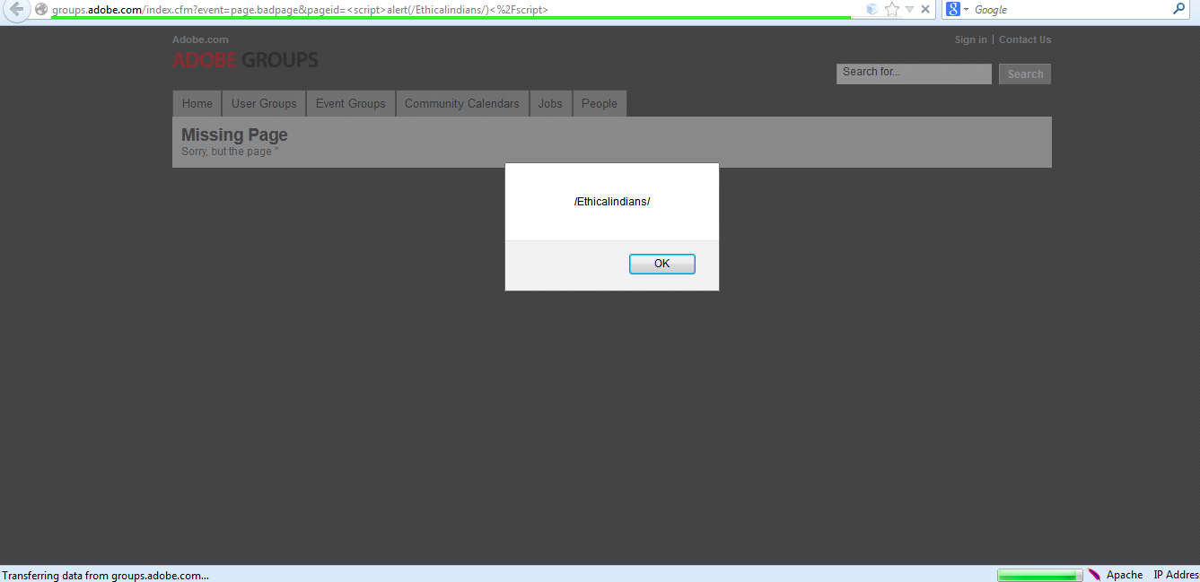Open the Home tab
1200x582 pixels.
coord(197,103)
